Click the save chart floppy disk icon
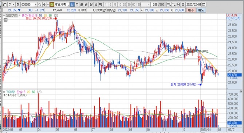Image resolution: width=244 pixels, height=133 pixels. 178,4
